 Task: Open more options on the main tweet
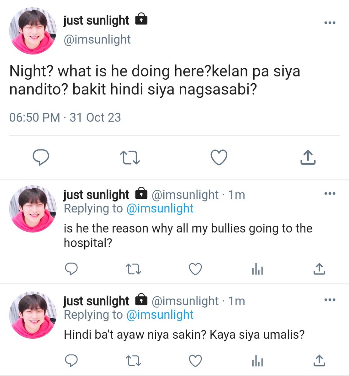330,23
